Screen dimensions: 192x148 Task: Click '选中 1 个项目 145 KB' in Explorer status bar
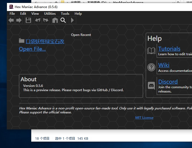[71, 138]
